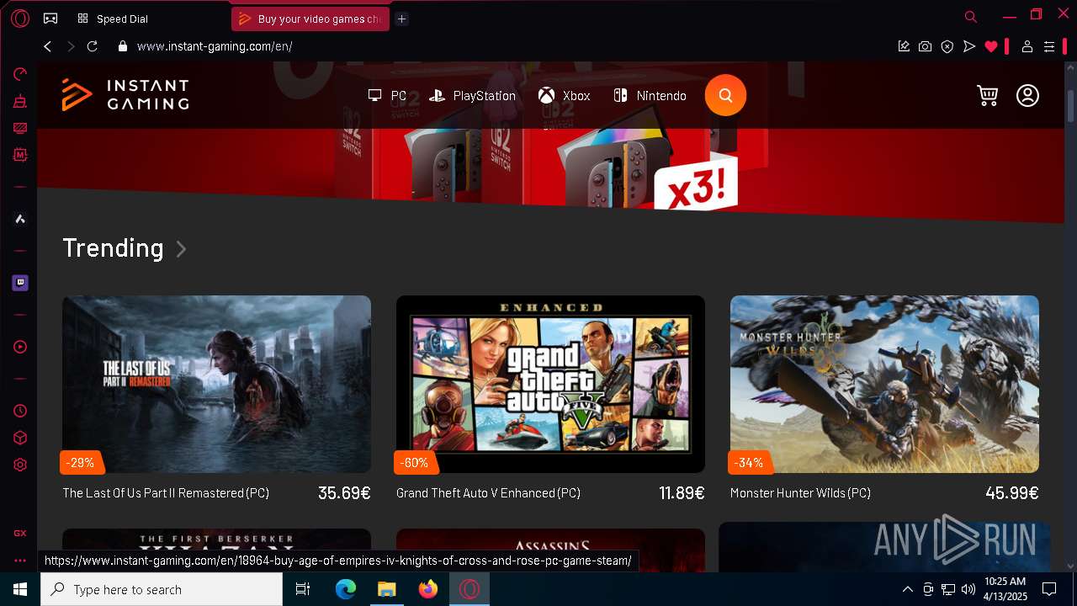Click The Last Of Us Part II Remastered title
1077x606 pixels.
click(x=166, y=493)
